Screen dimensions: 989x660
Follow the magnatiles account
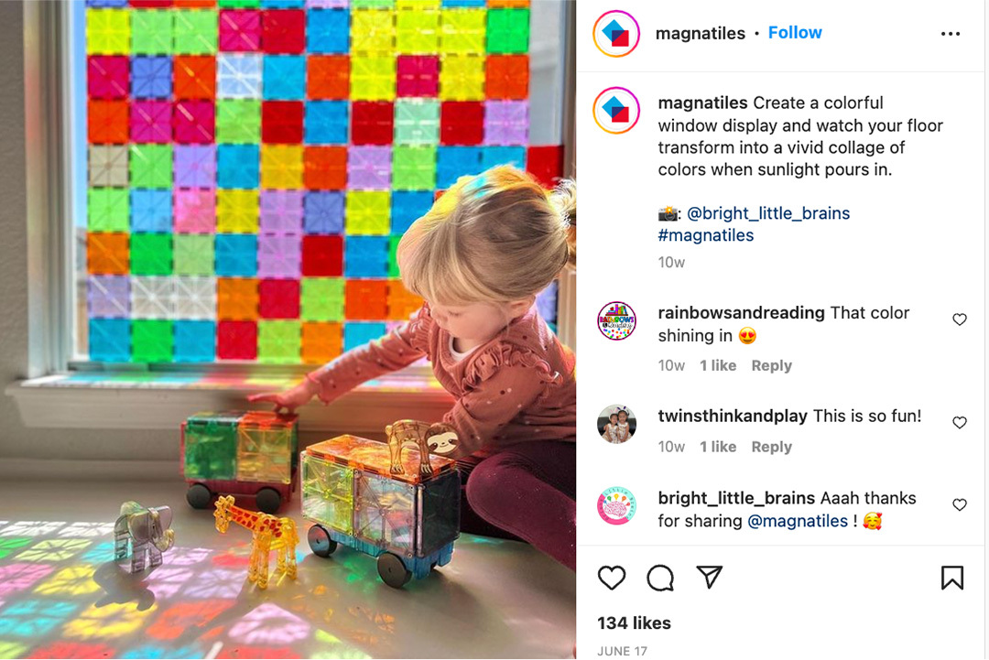coord(795,33)
